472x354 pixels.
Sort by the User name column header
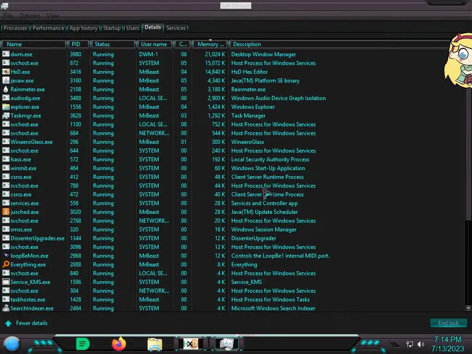point(154,44)
